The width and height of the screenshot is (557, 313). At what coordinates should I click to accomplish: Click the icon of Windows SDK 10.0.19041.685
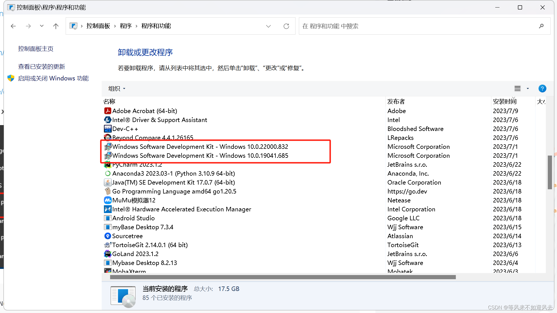[108, 156]
